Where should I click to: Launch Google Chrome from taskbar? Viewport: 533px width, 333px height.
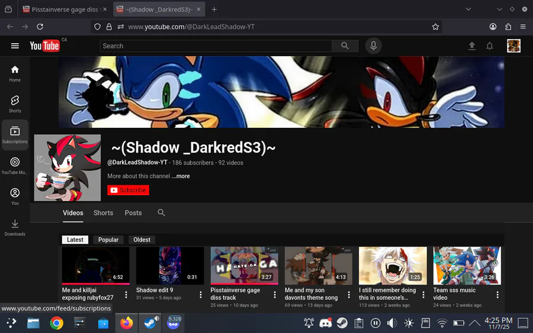[56, 323]
